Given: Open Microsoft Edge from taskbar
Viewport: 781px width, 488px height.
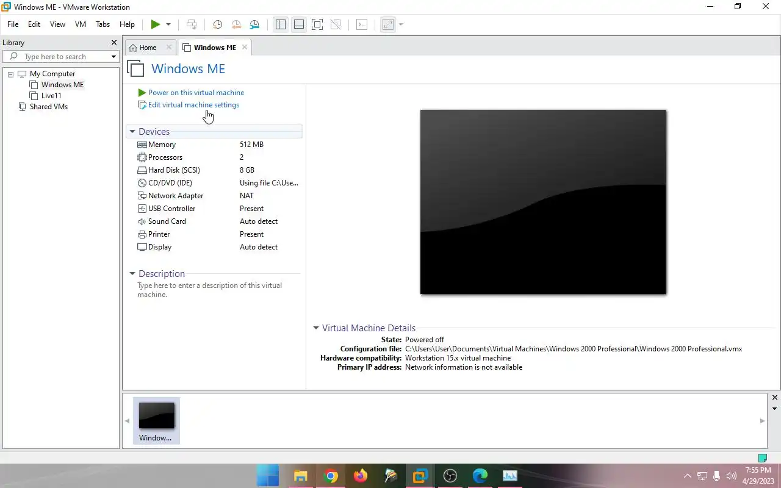Looking at the screenshot, I should [x=480, y=476].
